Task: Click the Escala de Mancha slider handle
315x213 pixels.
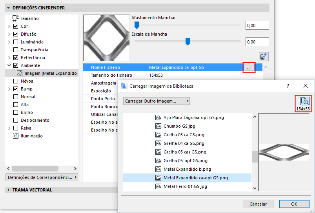Action: pos(188,41)
